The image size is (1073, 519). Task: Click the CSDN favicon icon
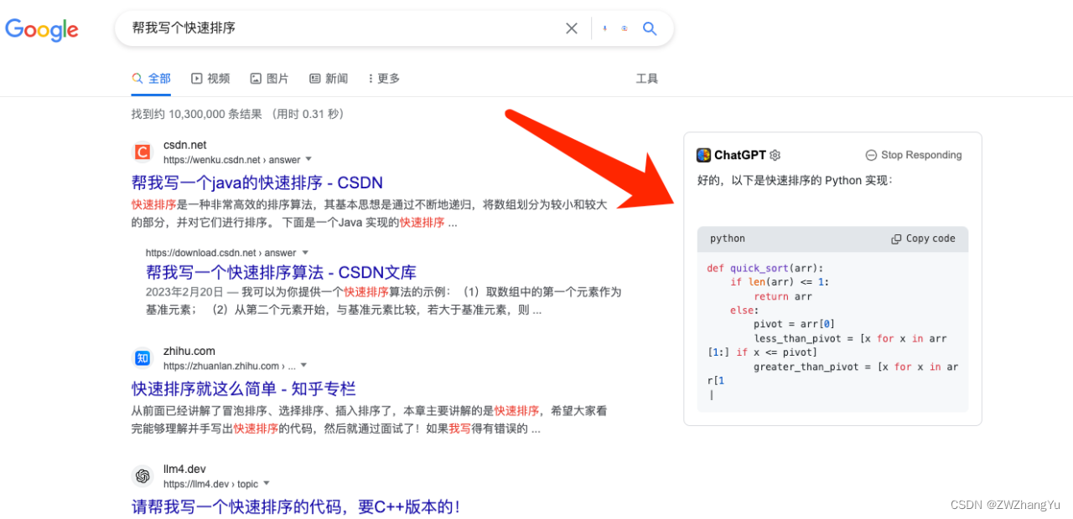(x=143, y=152)
